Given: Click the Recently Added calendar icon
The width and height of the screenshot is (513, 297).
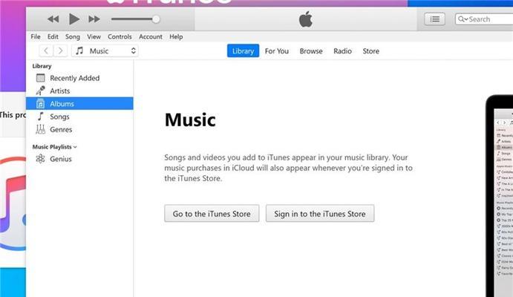Looking at the screenshot, I should (41, 78).
